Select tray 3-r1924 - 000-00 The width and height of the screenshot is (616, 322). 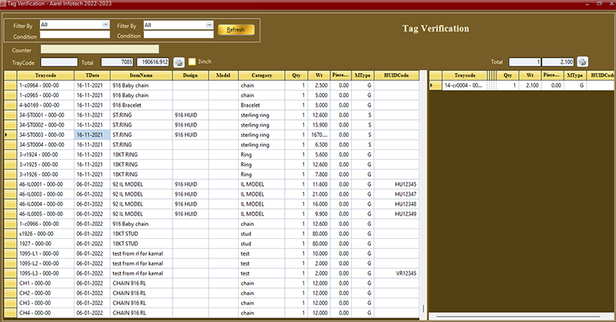tap(45, 154)
